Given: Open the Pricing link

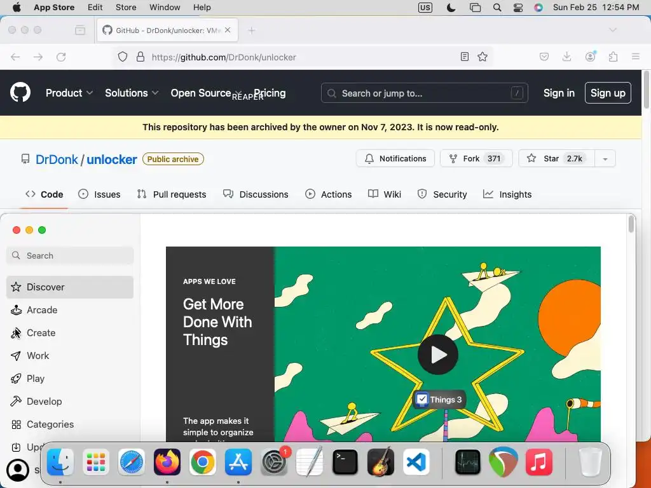Looking at the screenshot, I should 270,93.
